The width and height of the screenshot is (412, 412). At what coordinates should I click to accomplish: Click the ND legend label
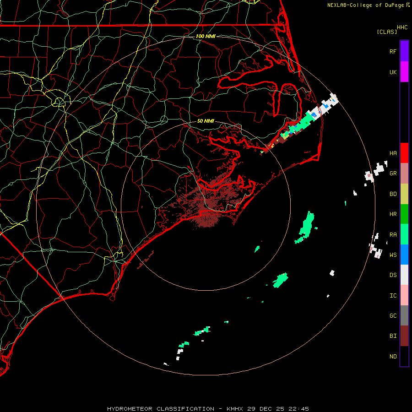tap(393, 357)
